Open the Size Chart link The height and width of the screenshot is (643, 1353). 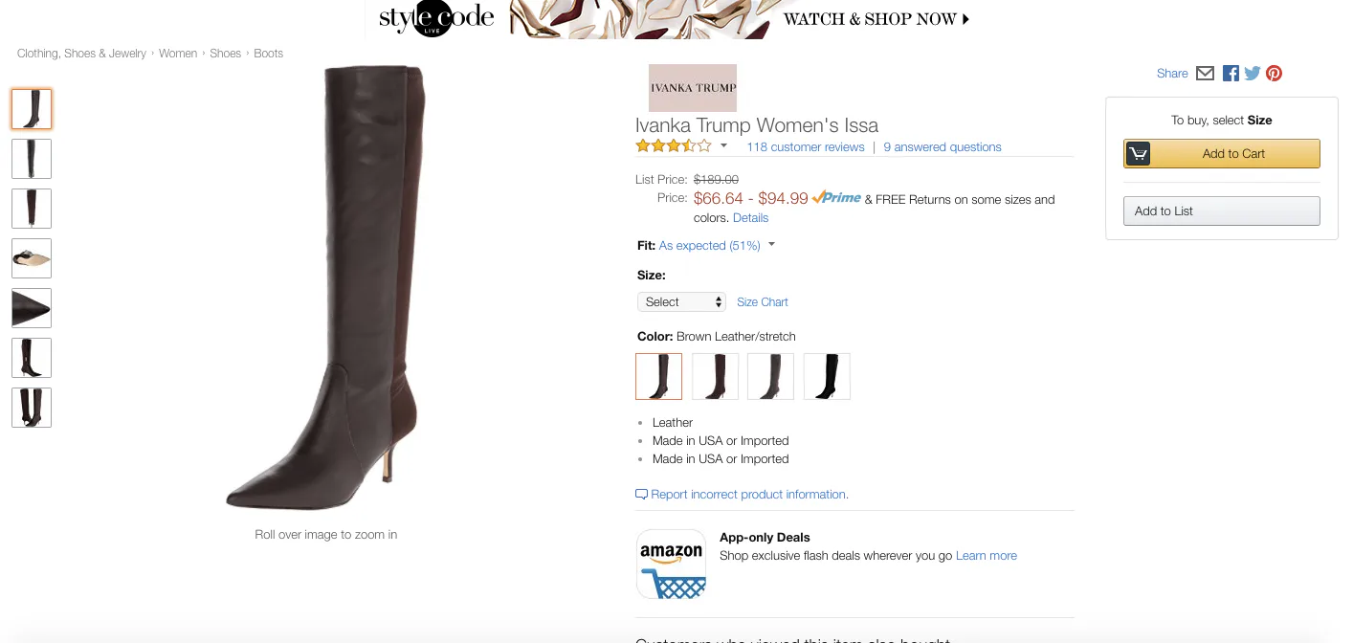click(x=763, y=302)
